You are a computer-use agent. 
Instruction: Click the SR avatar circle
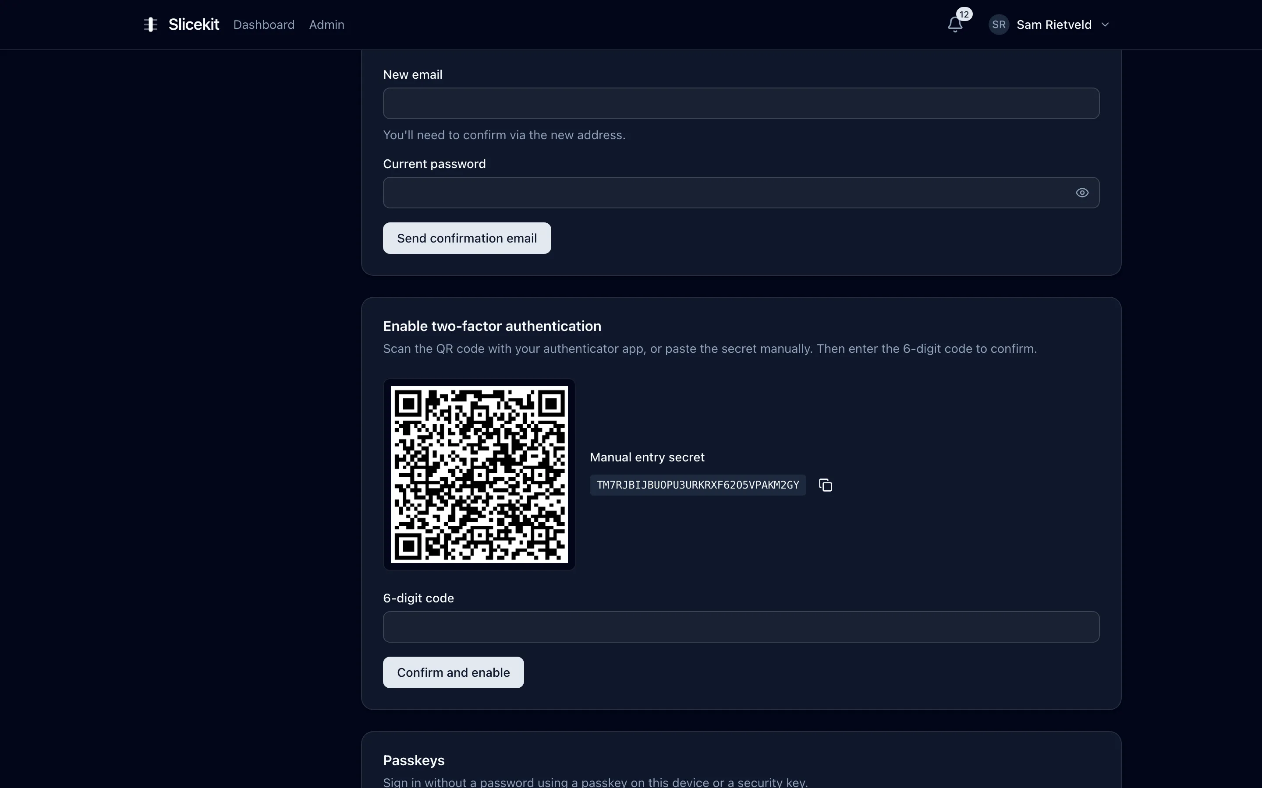999,25
